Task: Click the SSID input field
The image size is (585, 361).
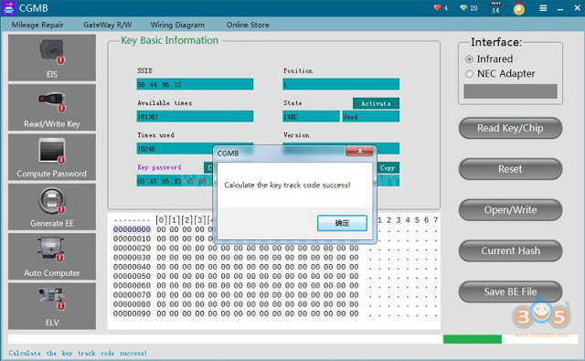Action: (195, 84)
